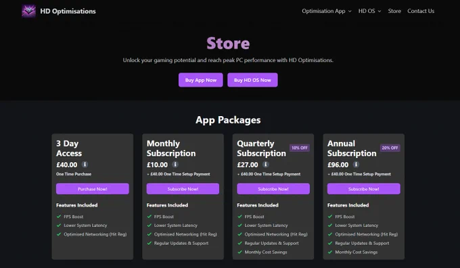
Task: Click the £27.00 price text
Action: [x=248, y=165]
